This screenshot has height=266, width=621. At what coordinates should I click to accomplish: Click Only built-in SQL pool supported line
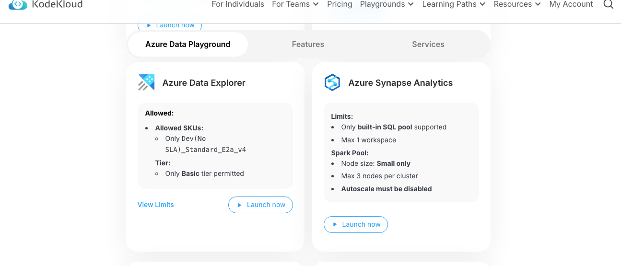pyautogui.click(x=394, y=127)
